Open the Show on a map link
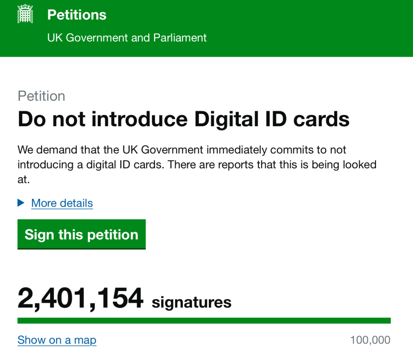This screenshot has width=413, height=355. point(57,340)
